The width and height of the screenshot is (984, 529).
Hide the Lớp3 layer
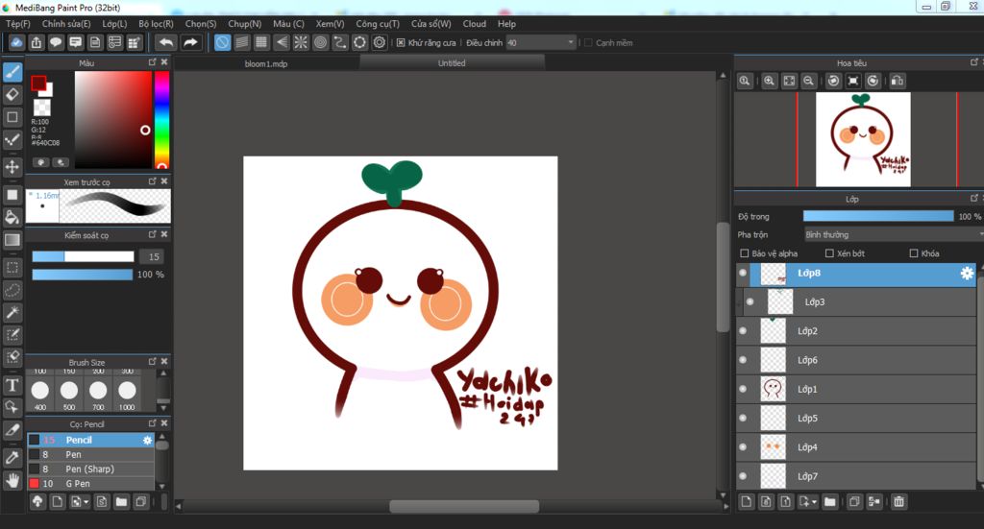point(750,302)
